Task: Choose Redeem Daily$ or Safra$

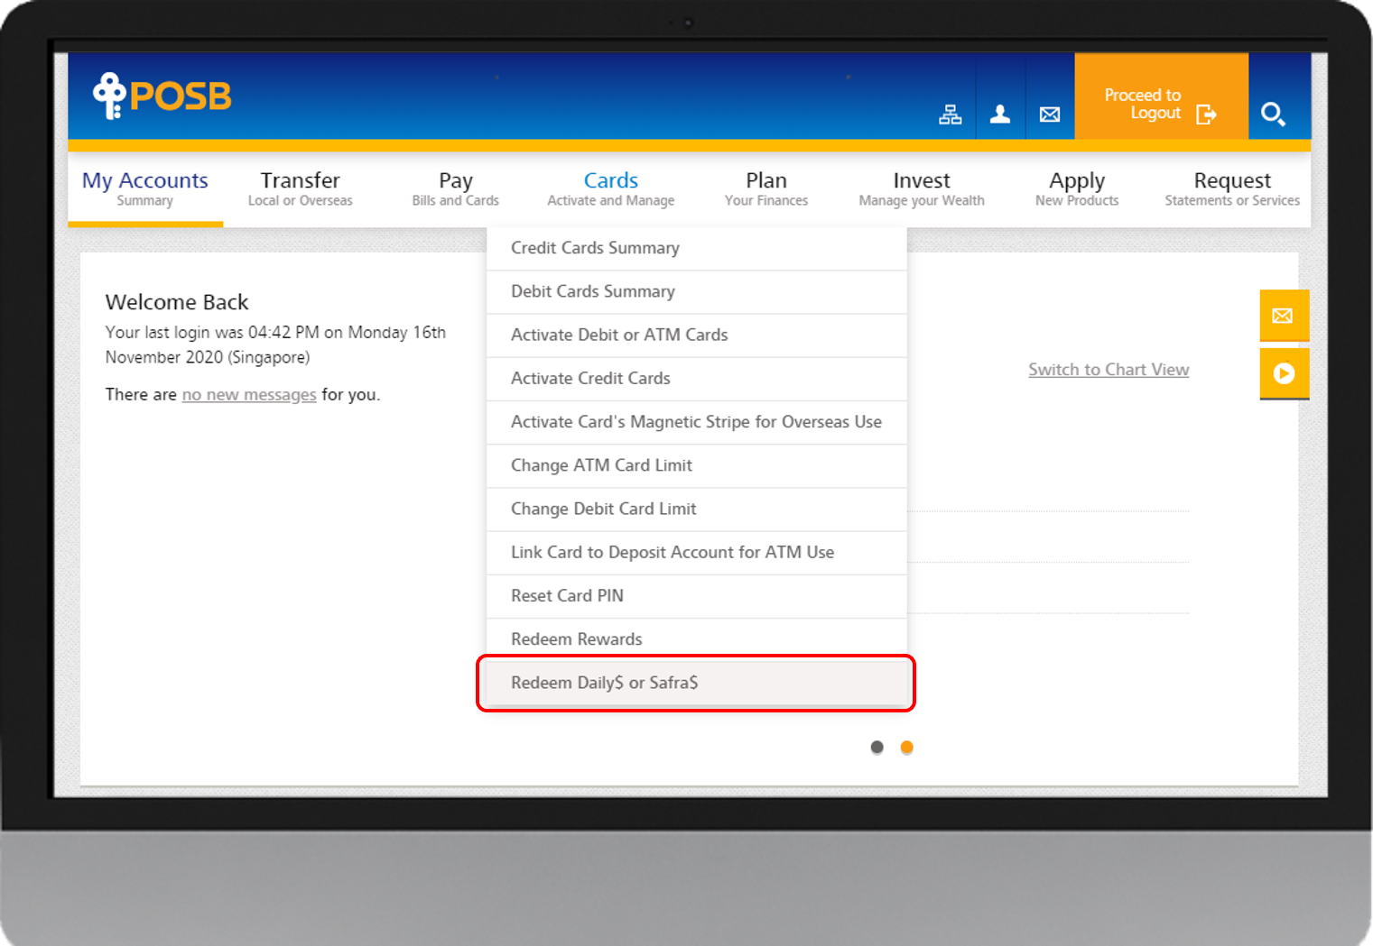Action: [x=605, y=683]
